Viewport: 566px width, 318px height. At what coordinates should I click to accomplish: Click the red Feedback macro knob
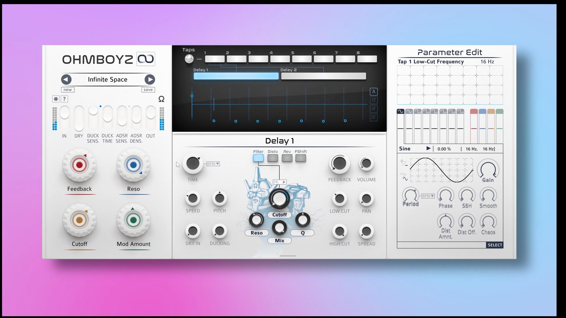point(79,165)
